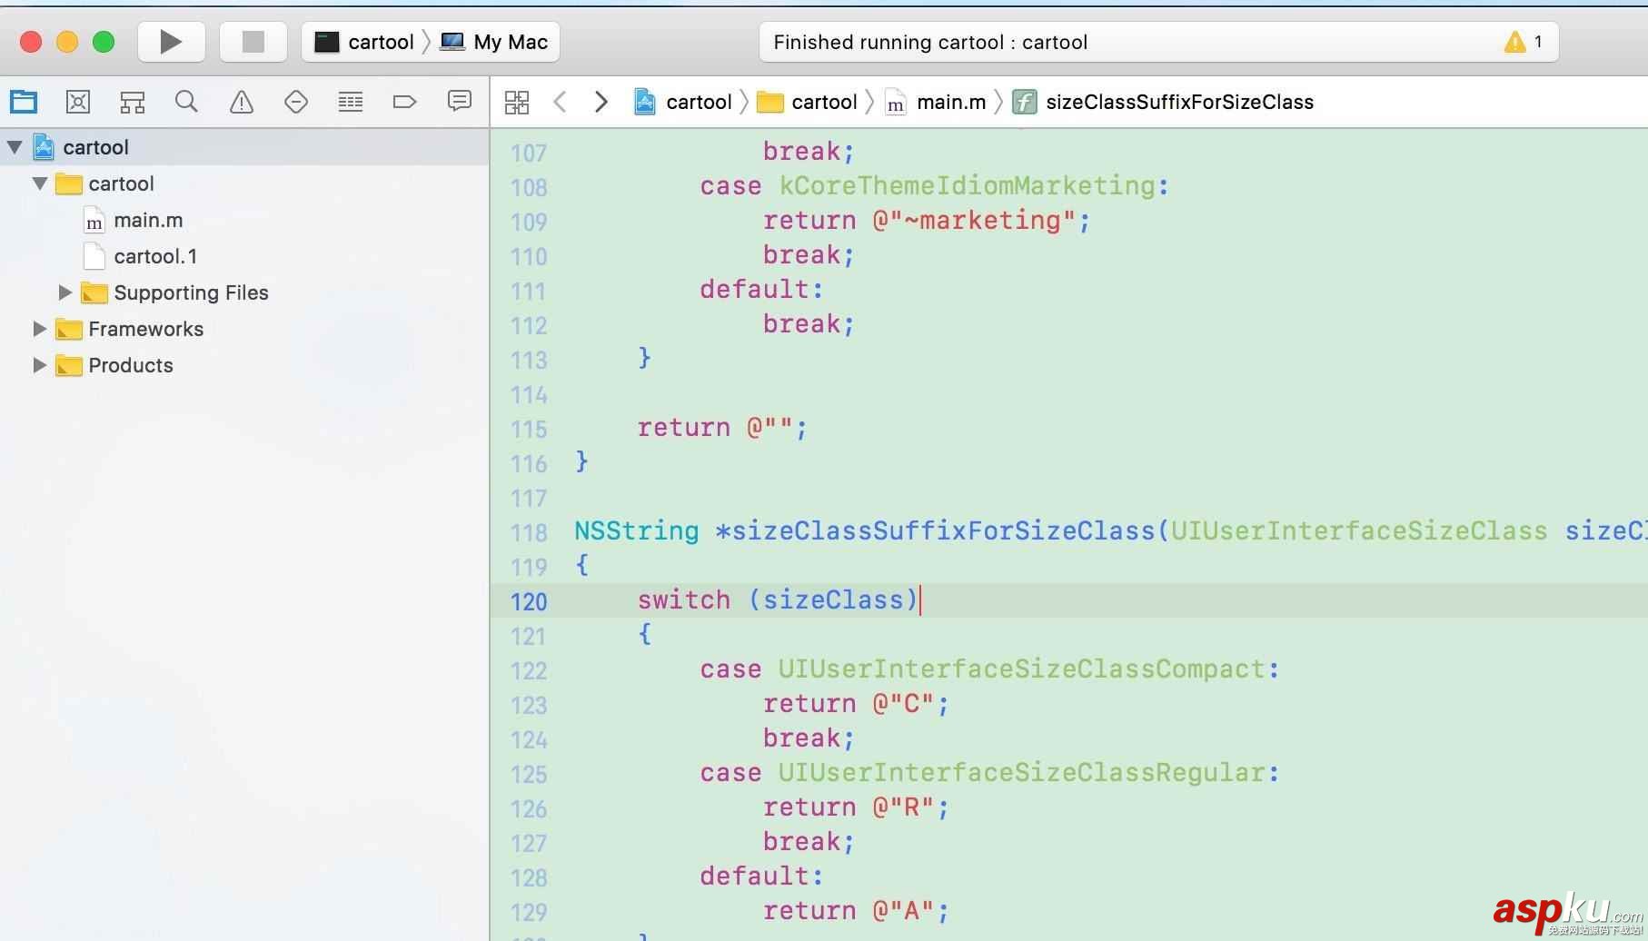The height and width of the screenshot is (941, 1648).
Task: Click the @"R" string on line 126
Action: tap(904, 807)
